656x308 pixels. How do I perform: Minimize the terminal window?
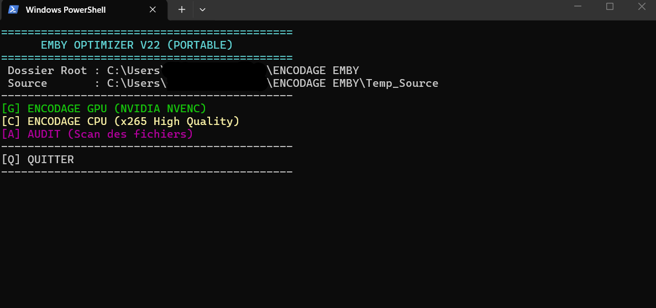coord(578,7)
